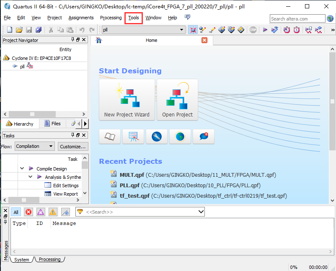Toggle the error messages filter
This screenshot has height=271, width=336.
click(x=28, y=212)
